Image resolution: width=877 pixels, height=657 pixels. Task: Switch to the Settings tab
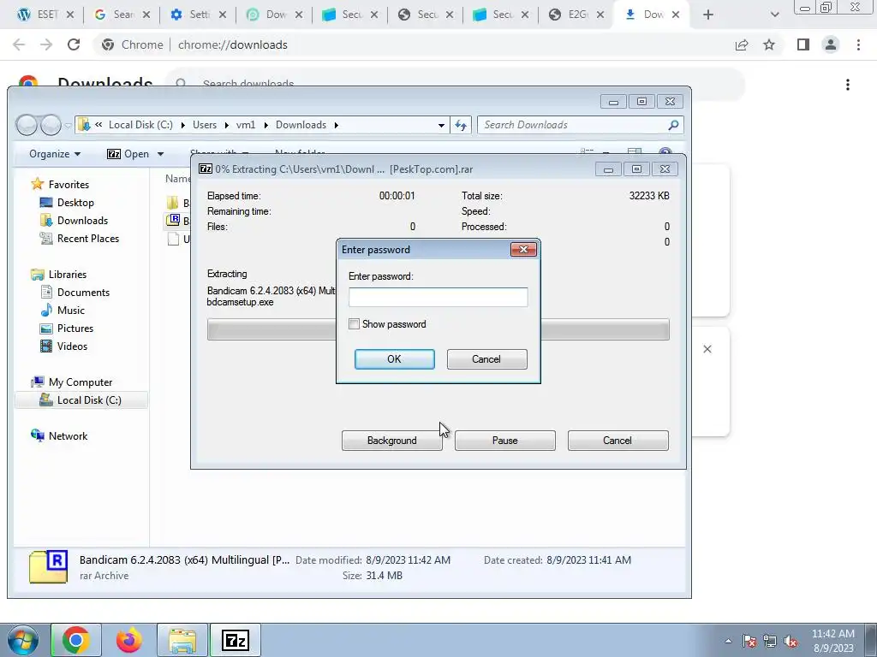tap(198, 15)
